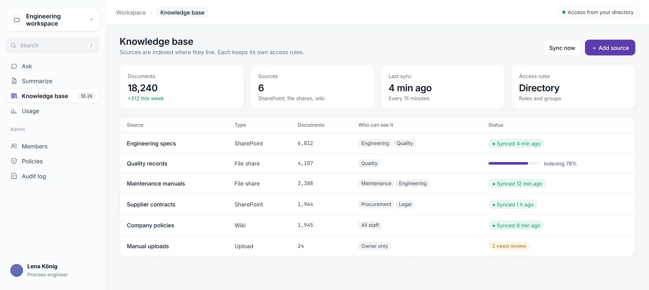
Task: Open the Summarize page
Action: (53, 81)
